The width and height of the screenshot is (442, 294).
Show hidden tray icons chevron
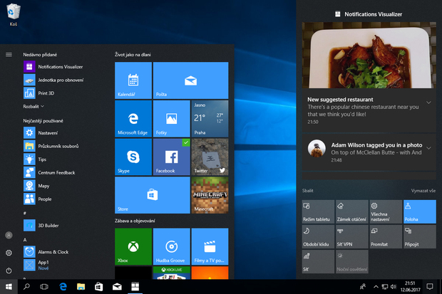click(x=376, y=287)
